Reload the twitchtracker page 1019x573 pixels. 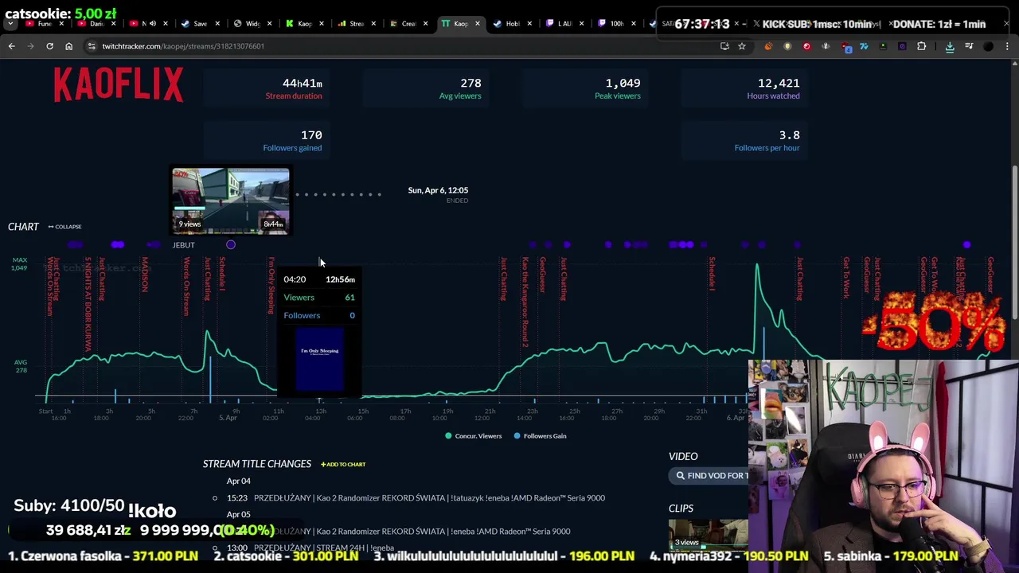pos(49,46)
